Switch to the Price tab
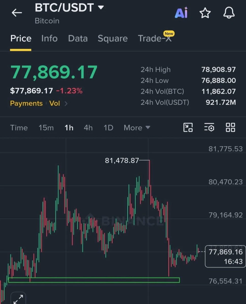The image size is (246, 304). 21,39
